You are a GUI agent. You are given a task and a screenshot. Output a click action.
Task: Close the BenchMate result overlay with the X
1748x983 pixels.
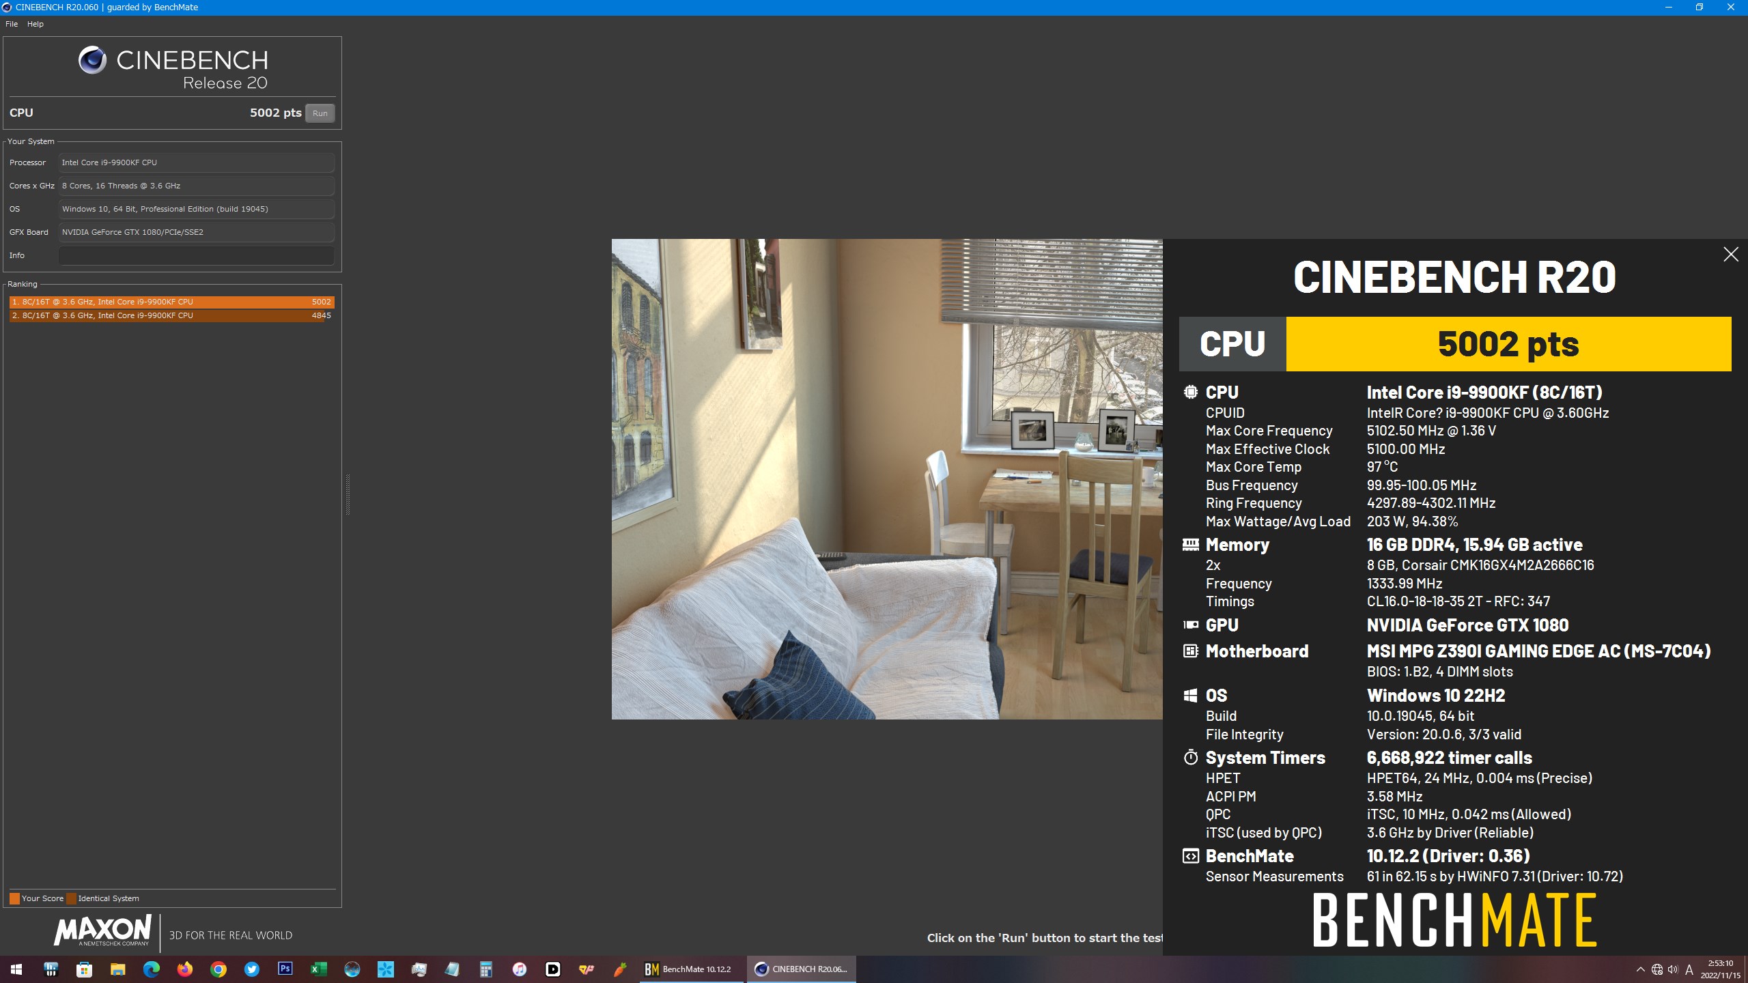[1730, 255]
